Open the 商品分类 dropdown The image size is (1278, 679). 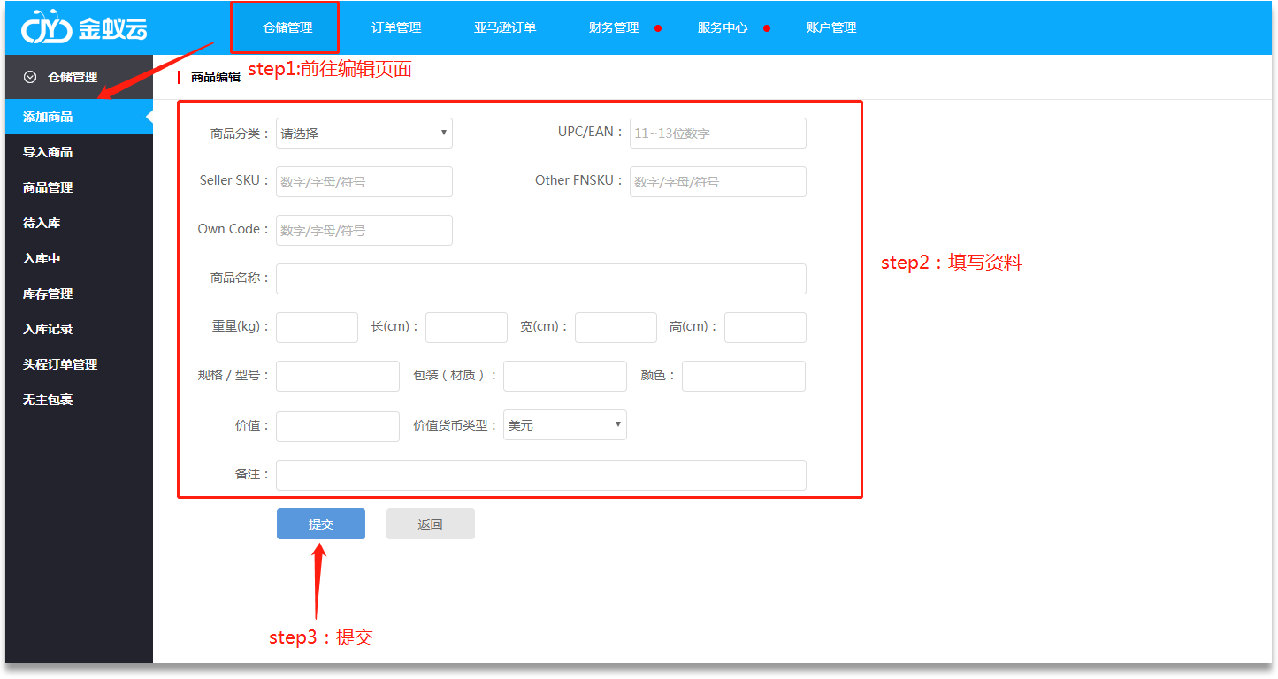coord(364,134)
